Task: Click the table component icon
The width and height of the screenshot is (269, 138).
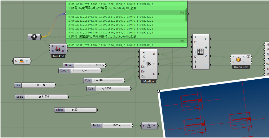Action: click(200, 52)
